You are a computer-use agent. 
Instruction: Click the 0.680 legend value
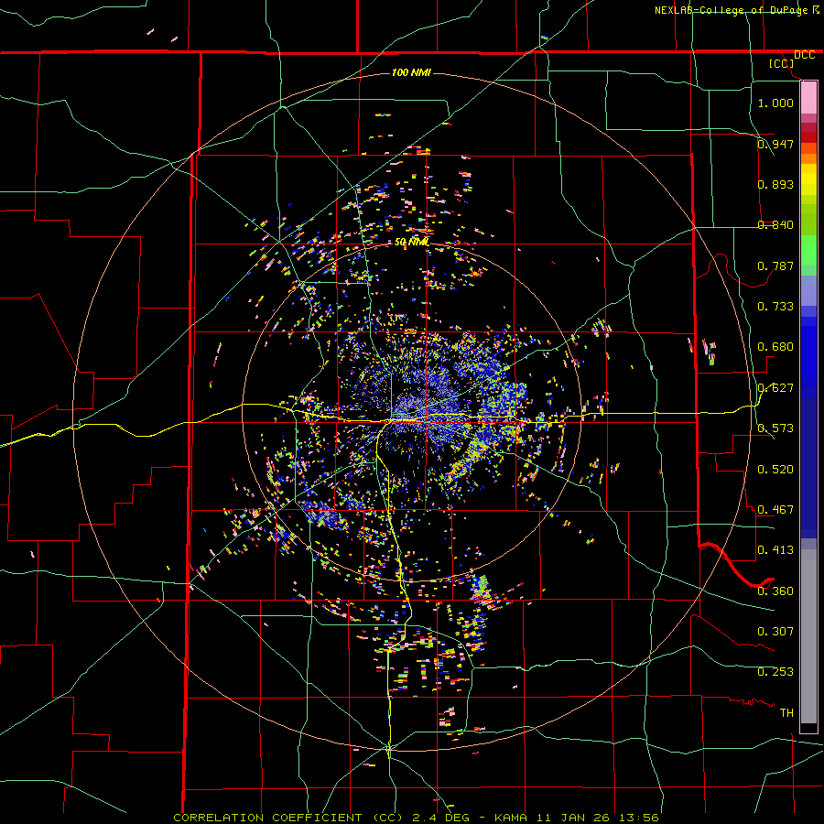tap(775, 347)
